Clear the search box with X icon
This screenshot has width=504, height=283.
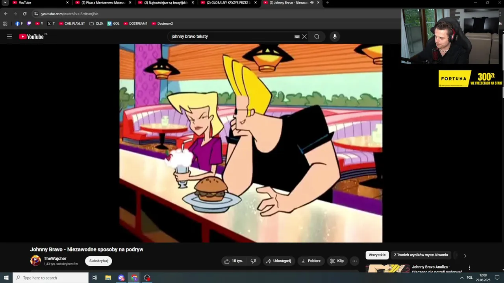(x=304, y=37)
